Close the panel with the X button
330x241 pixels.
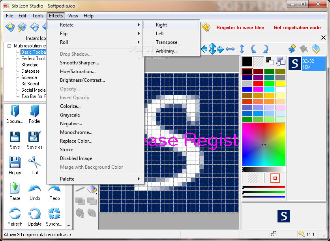[x=323, y=38]
